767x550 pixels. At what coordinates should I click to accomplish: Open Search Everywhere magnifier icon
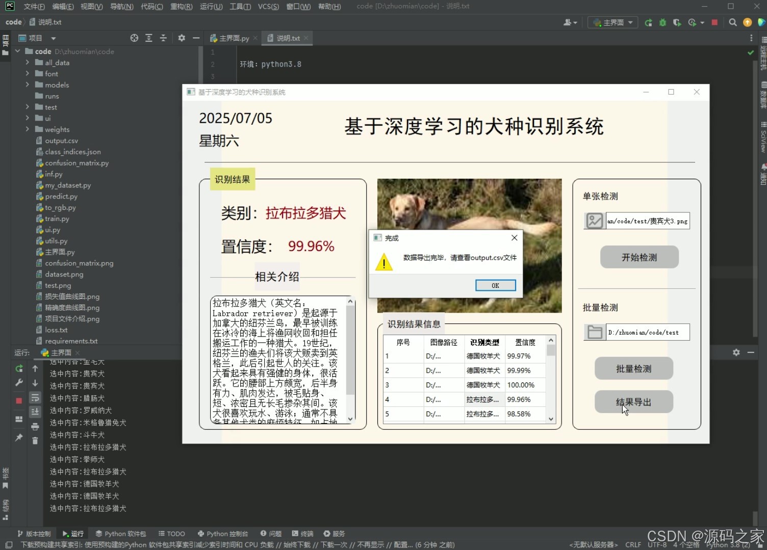coord(732,22)
